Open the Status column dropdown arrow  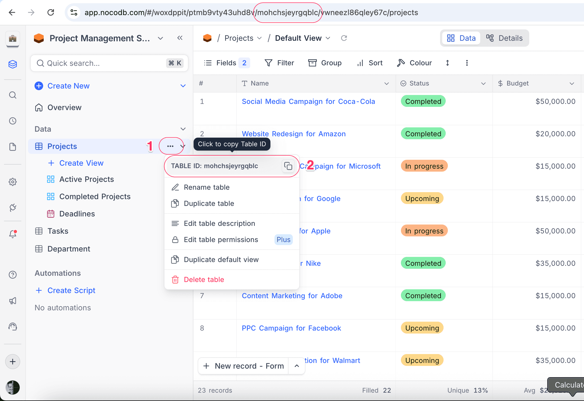tap(483, 83)
